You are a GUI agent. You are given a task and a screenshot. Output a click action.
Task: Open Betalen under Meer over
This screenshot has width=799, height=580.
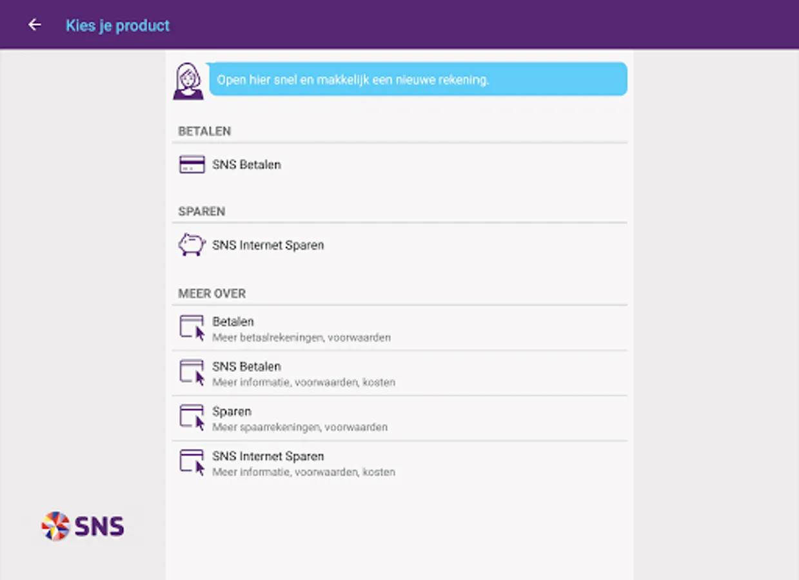click(x=399, y=329)
